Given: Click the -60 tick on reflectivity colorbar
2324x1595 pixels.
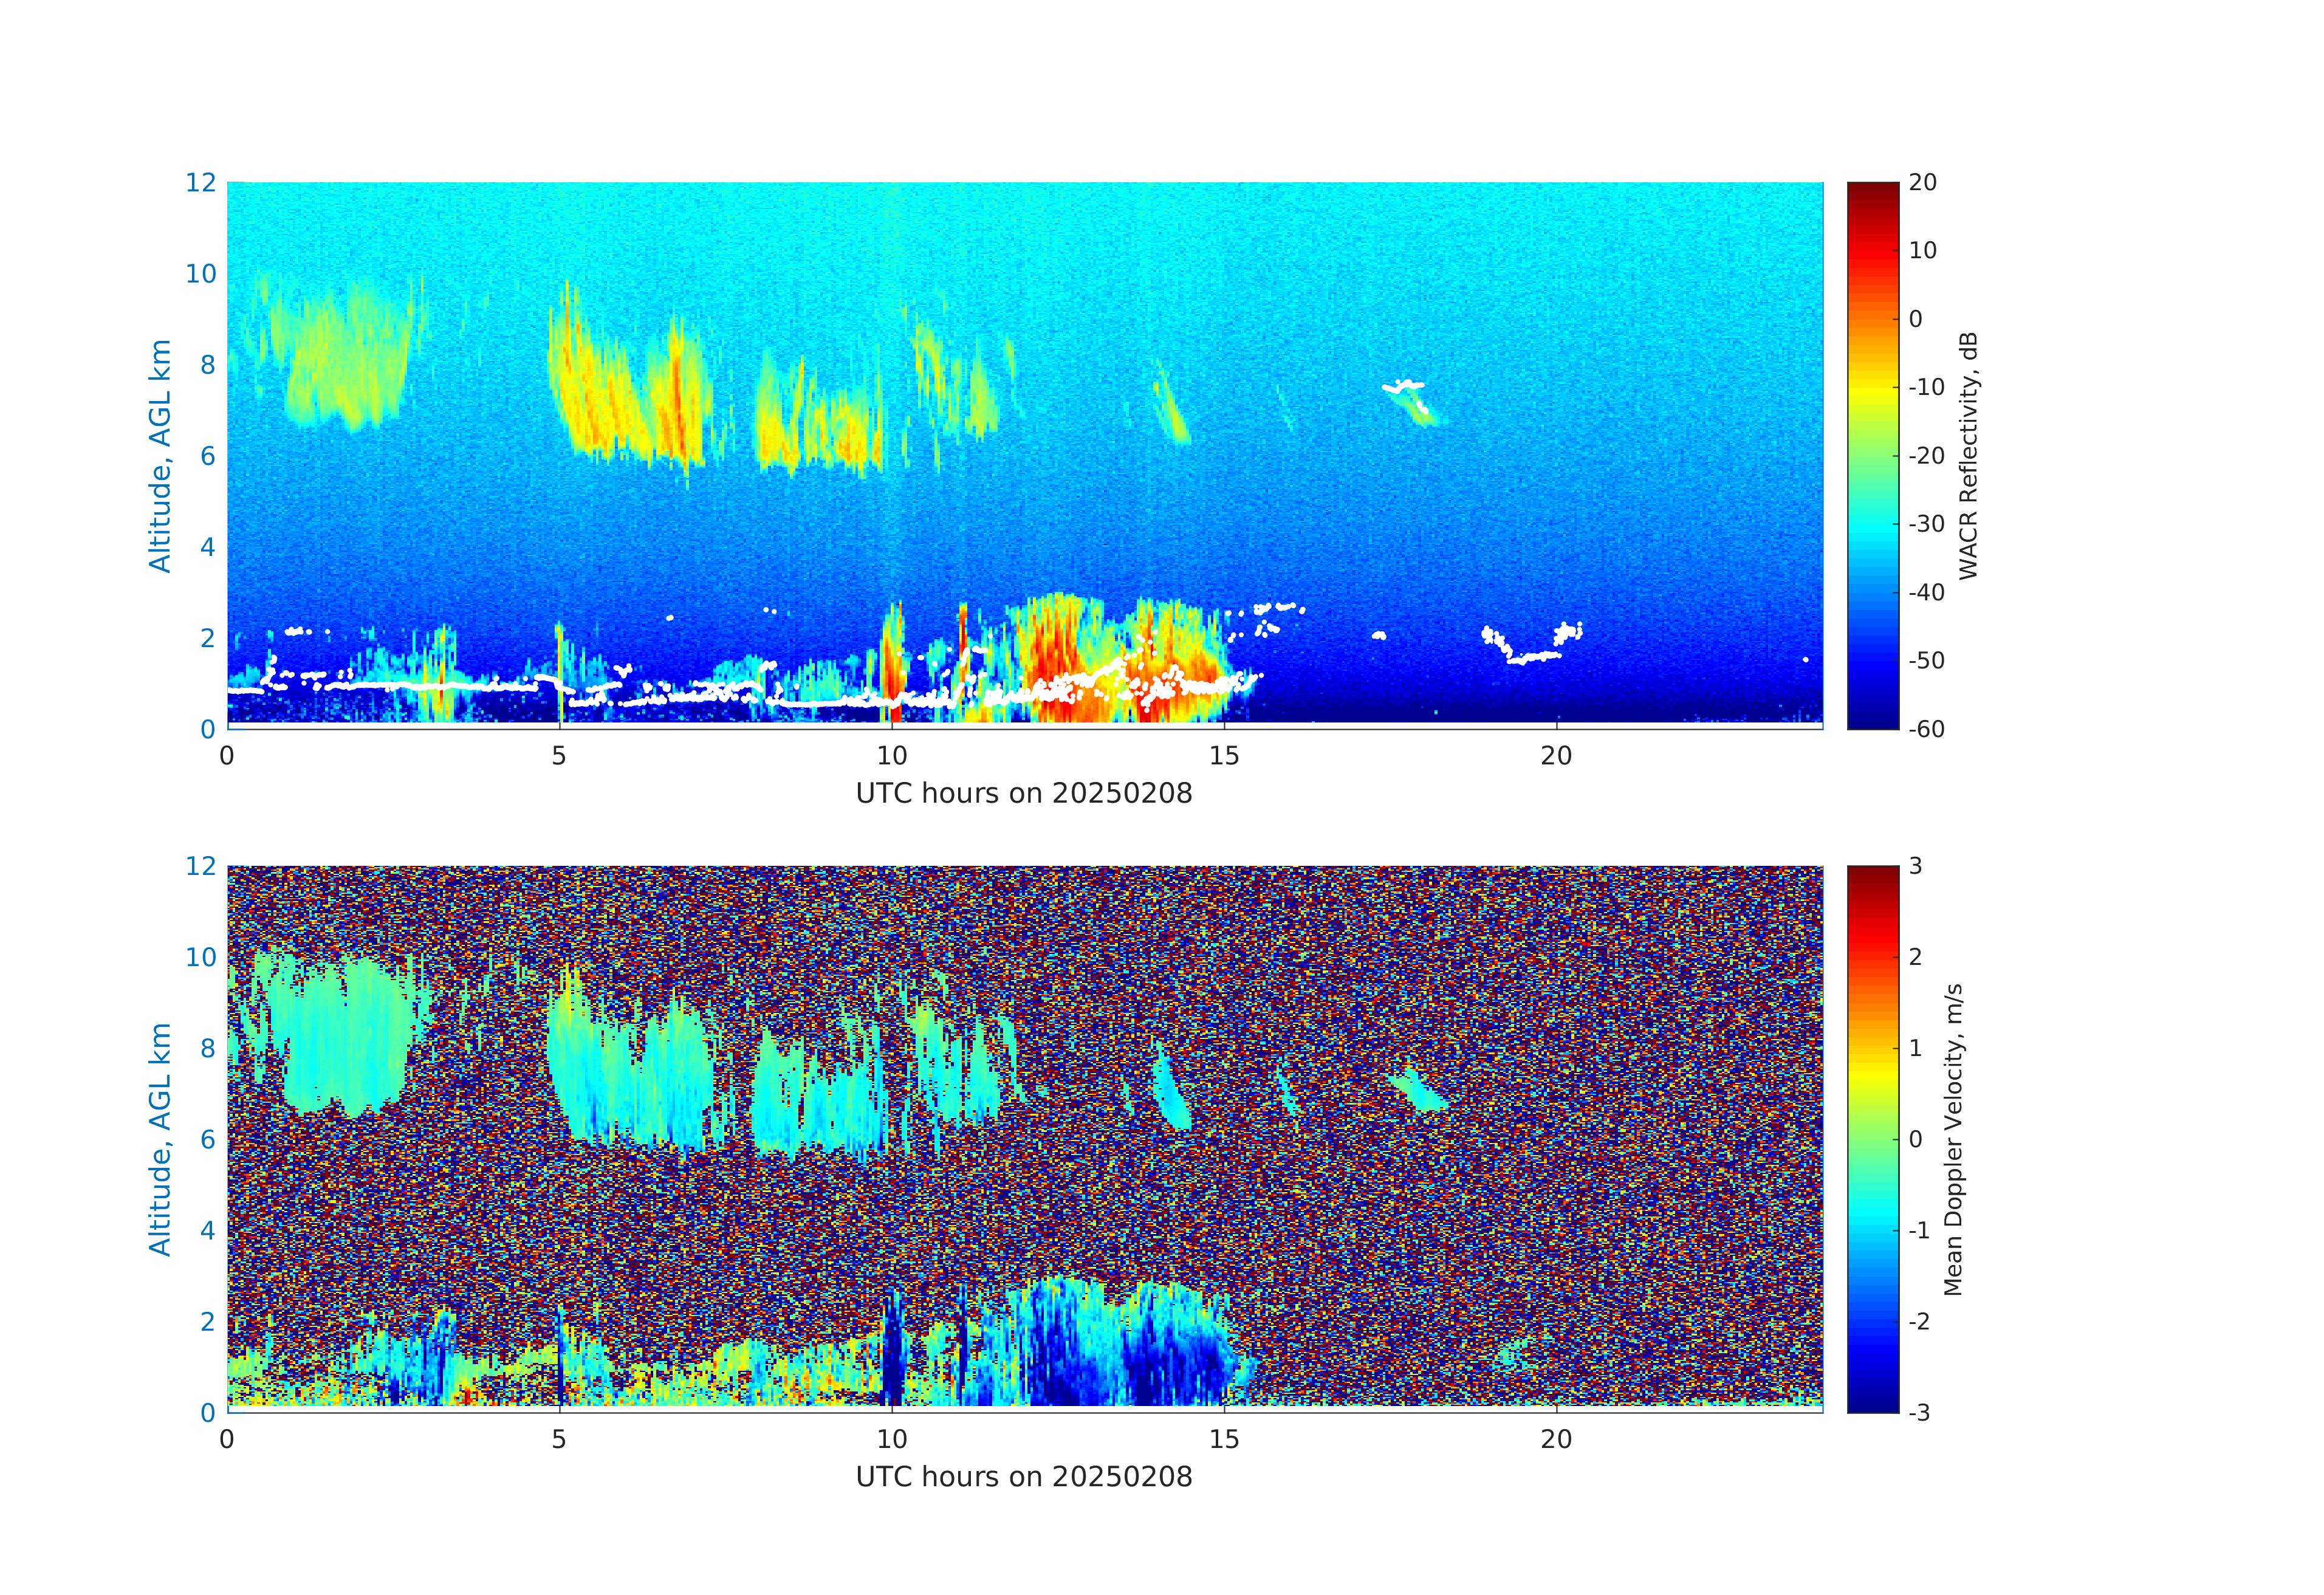Looking at the screenshot, I should [1926, 729].
